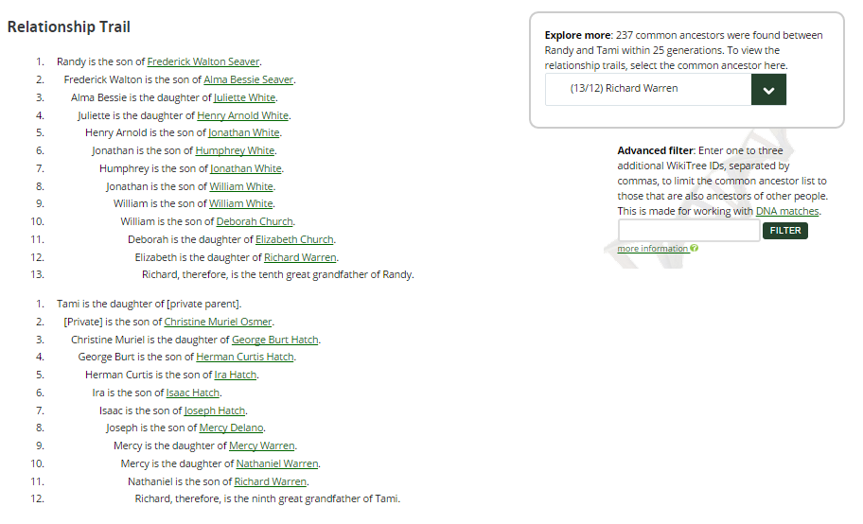Open the Alma Bessie Seaver link

[x=248, y=79]
